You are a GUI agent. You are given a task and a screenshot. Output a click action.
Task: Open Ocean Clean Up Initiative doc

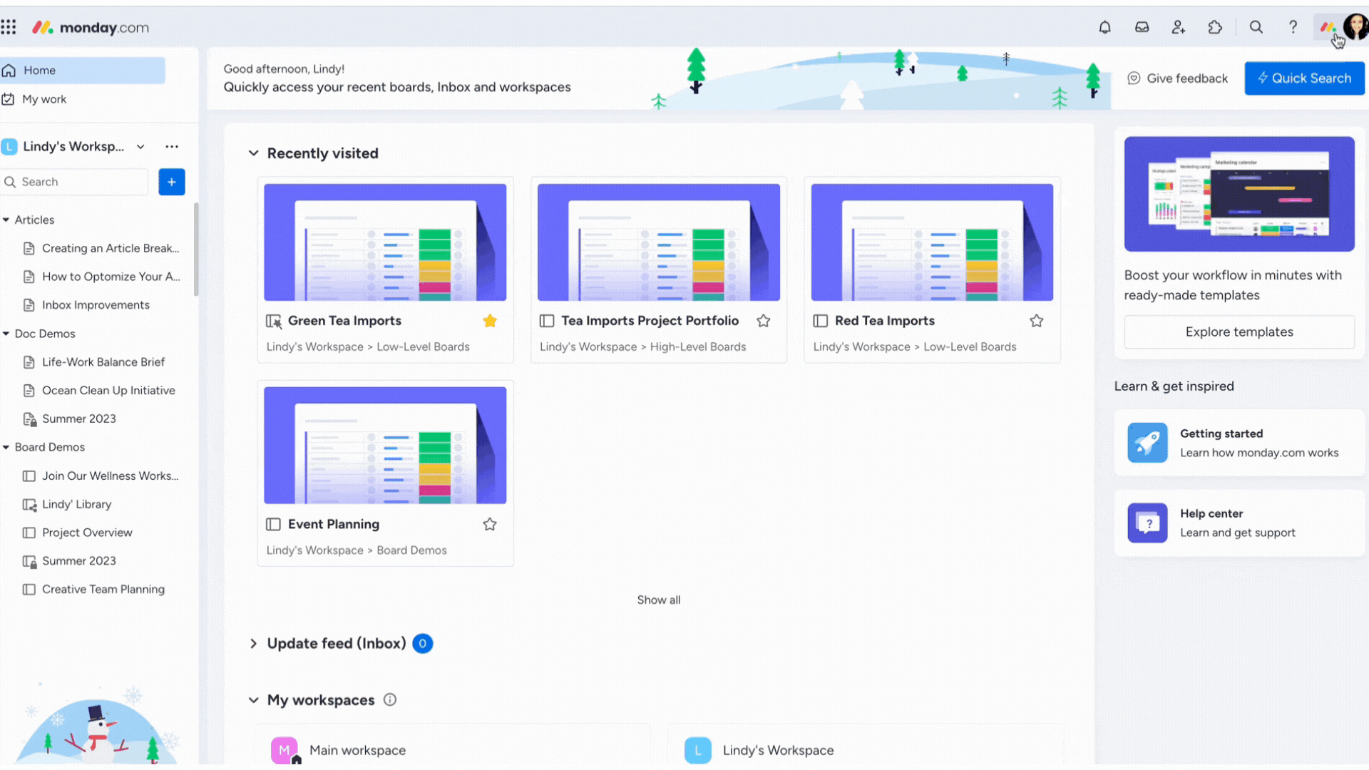108,391
